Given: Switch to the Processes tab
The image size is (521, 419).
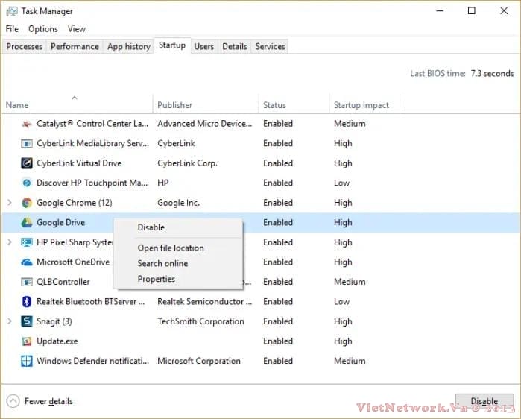Looking at the screenshot, I should click(25, 46).
